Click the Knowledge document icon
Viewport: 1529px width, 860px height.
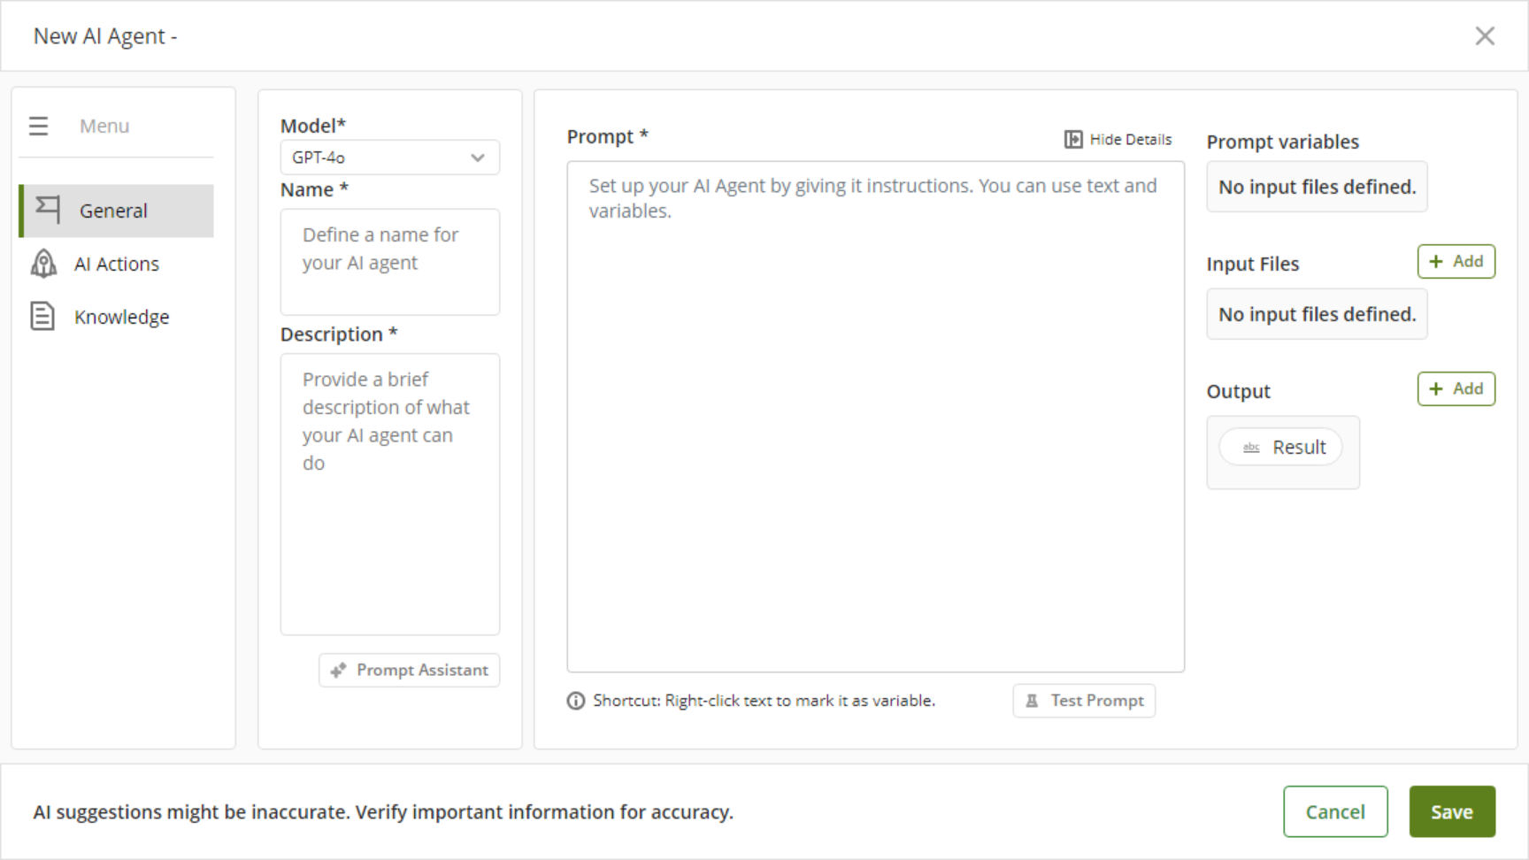click(x=42, y=317)
